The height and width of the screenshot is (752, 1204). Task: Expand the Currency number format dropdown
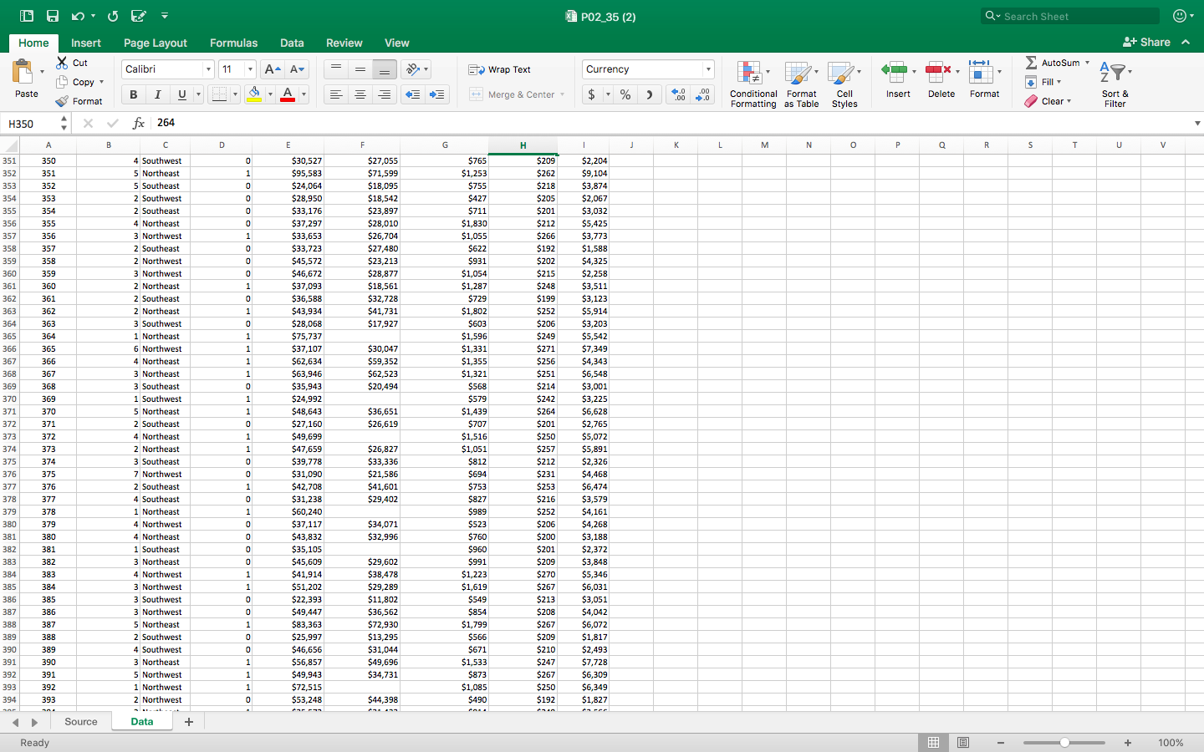(x=708, y=69)
